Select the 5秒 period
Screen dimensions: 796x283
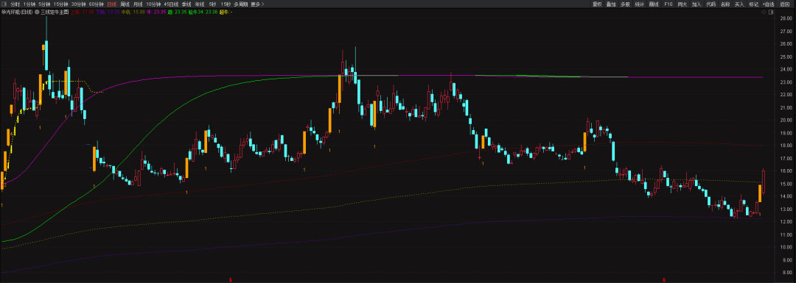[x=212, y=4]
